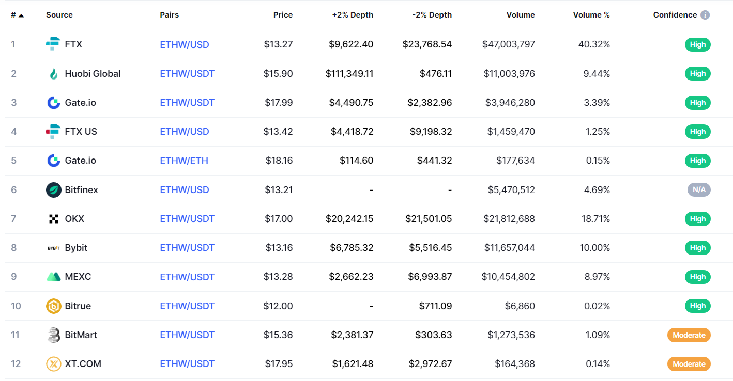Select the $111,349.11 depth value

tap(349, 74)
